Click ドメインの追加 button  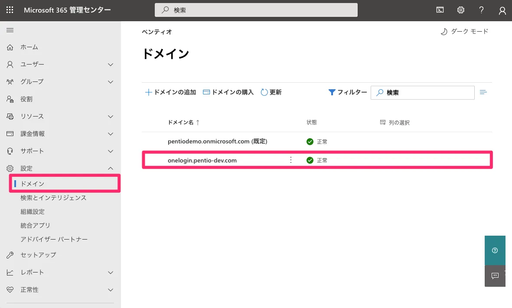[x=170, y=92]
